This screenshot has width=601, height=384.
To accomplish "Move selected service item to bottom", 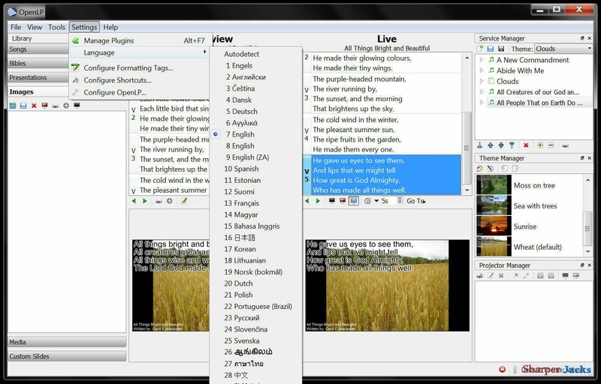I will click(512, 145).
